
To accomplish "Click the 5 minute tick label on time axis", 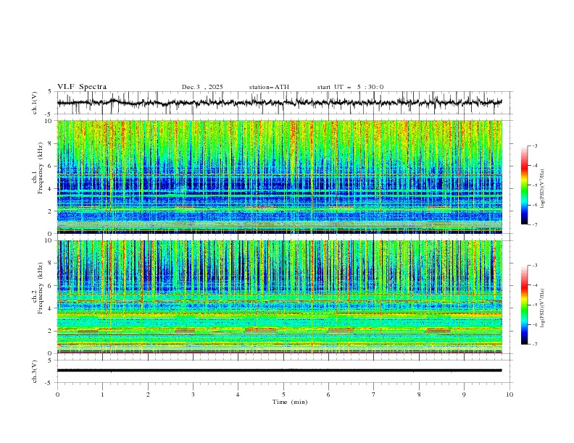I will coord(283,394).
